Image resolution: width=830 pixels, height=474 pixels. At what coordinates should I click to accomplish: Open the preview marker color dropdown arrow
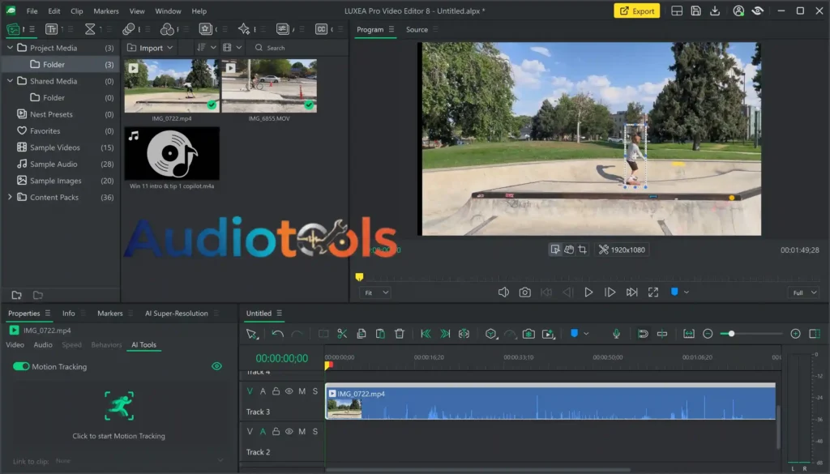[687, 292]
